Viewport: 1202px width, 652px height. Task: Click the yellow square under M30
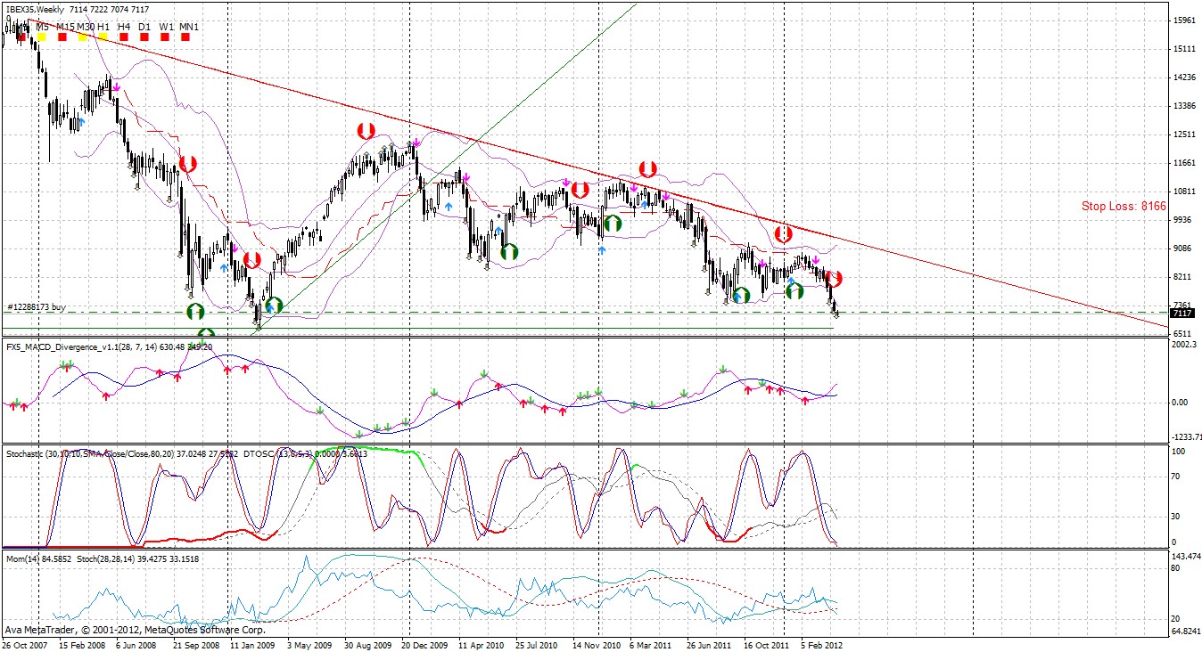83,37
